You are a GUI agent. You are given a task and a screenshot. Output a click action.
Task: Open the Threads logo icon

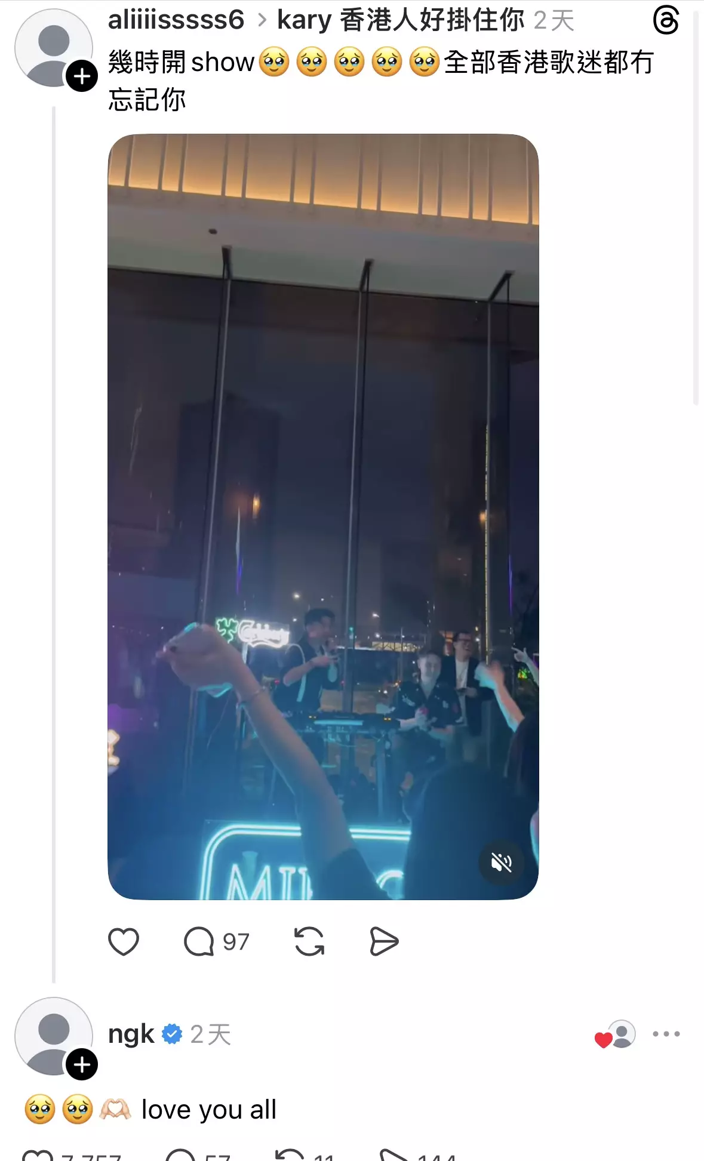pyautogui.click(x=666, y=20)
